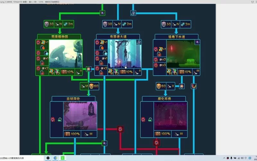Select the 猛毒下水道 green sewer thumbnail
257x161 pixels.
[x=183, y=54]
